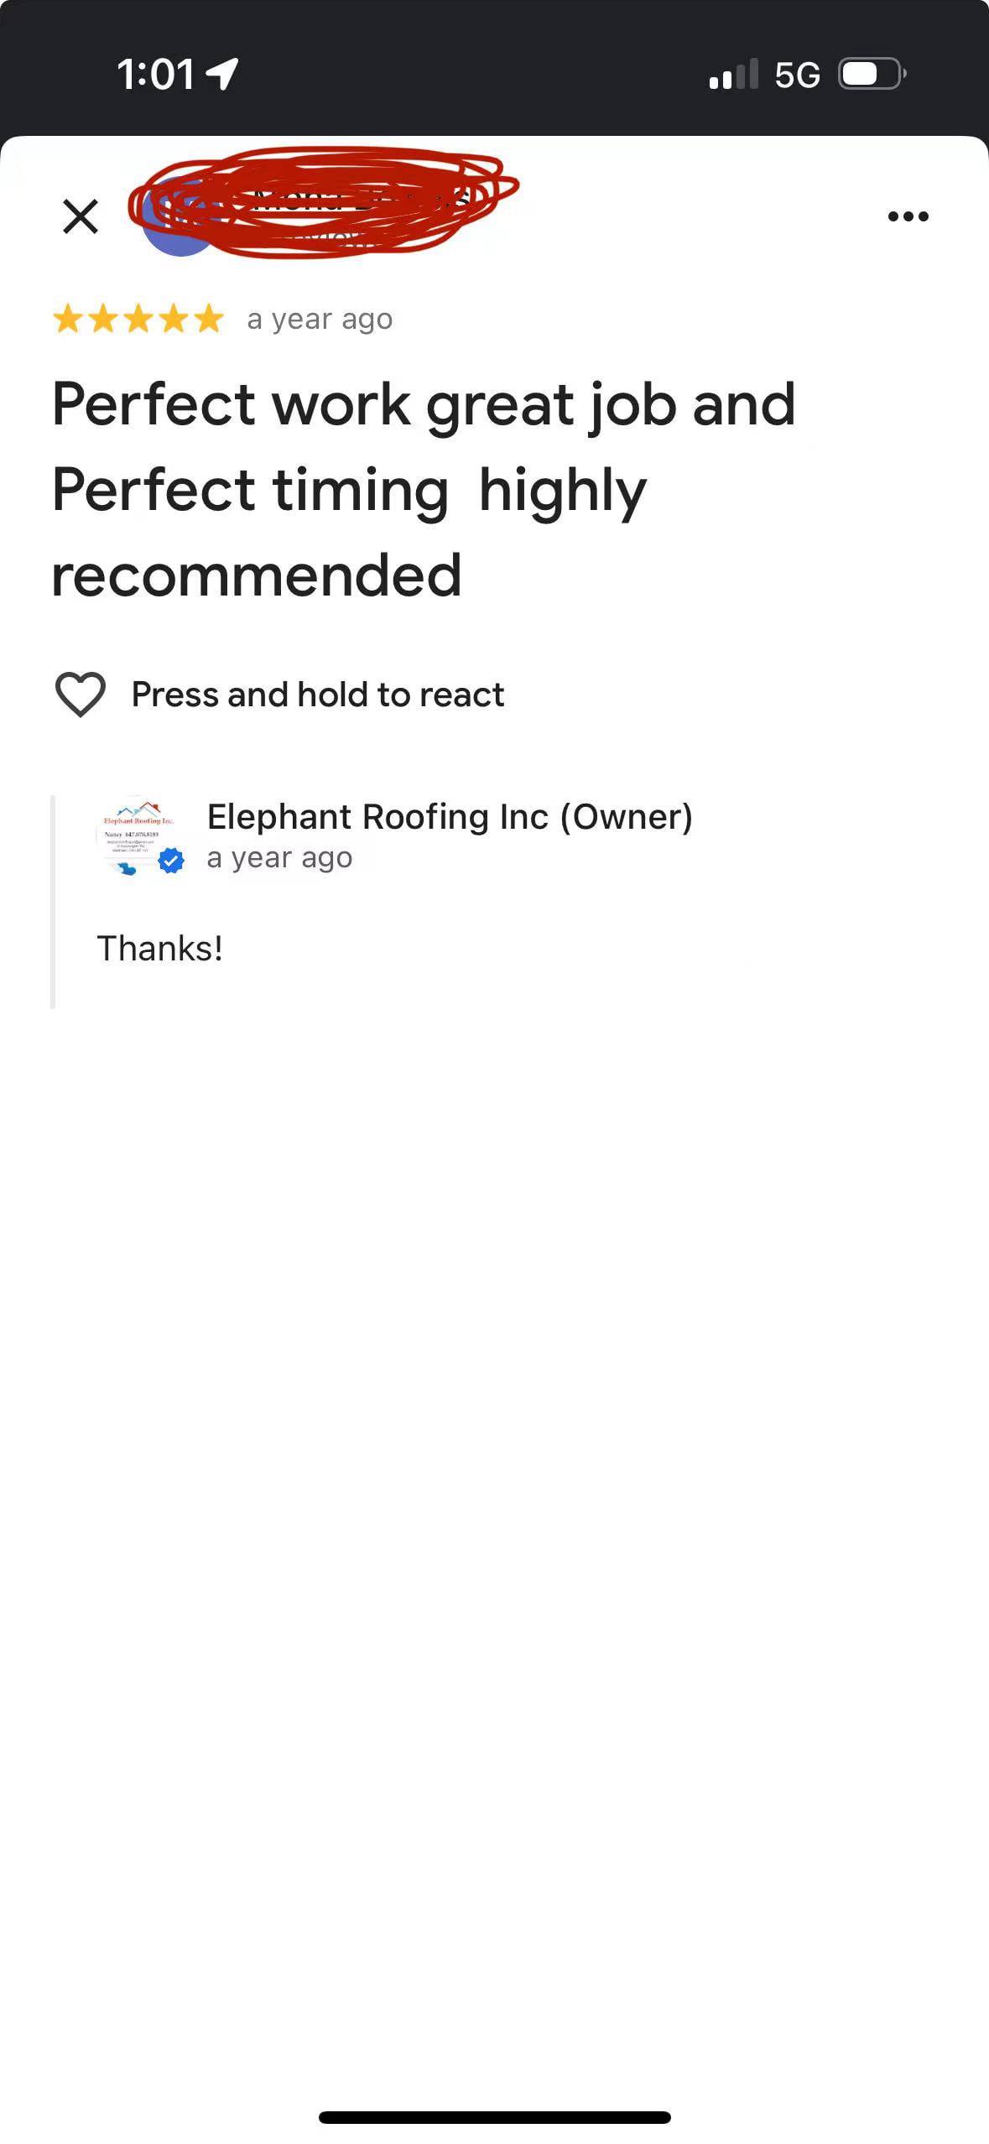Tap the reviewer's scribbled-out name area
The width and height of the screenshot is (989, 2144).
tap(323, 201)
